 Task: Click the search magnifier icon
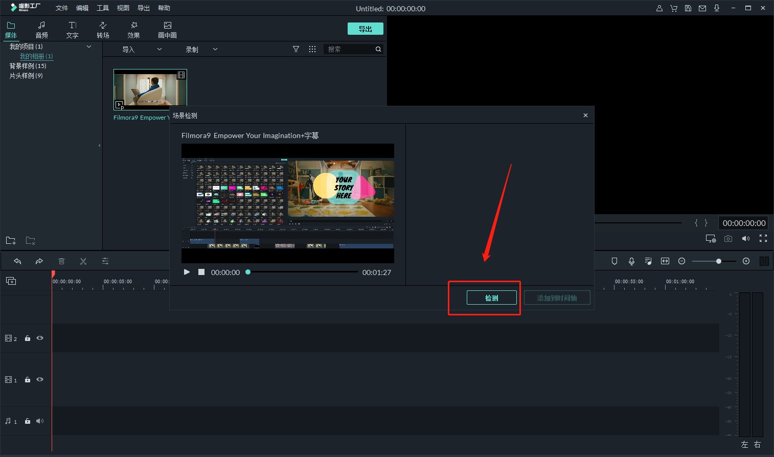coord(378,49)
